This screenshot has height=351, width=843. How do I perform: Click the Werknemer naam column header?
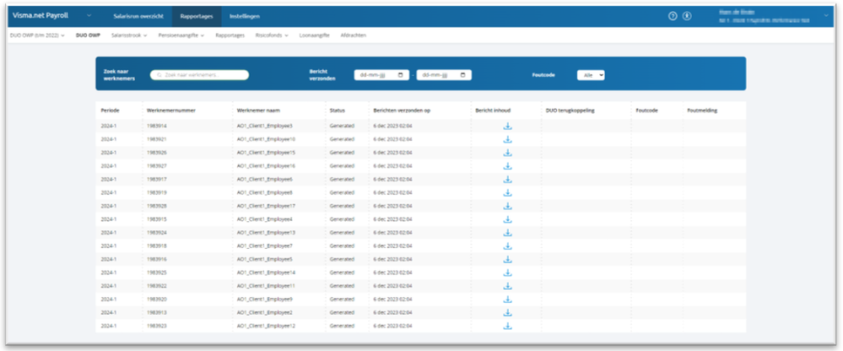point(258,111)
